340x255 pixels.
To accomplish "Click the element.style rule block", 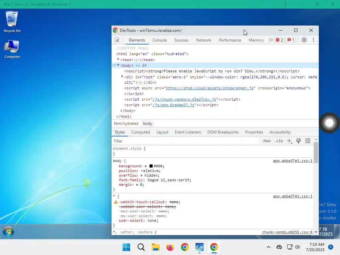I will point(212,151).
